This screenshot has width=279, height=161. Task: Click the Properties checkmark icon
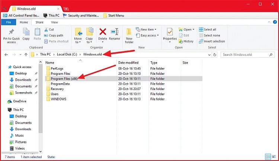[x=170, y=32]
